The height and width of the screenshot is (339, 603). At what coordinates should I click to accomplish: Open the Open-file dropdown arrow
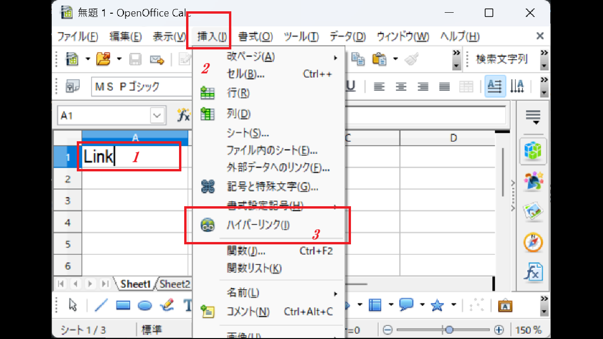click(x=119, y=59)
